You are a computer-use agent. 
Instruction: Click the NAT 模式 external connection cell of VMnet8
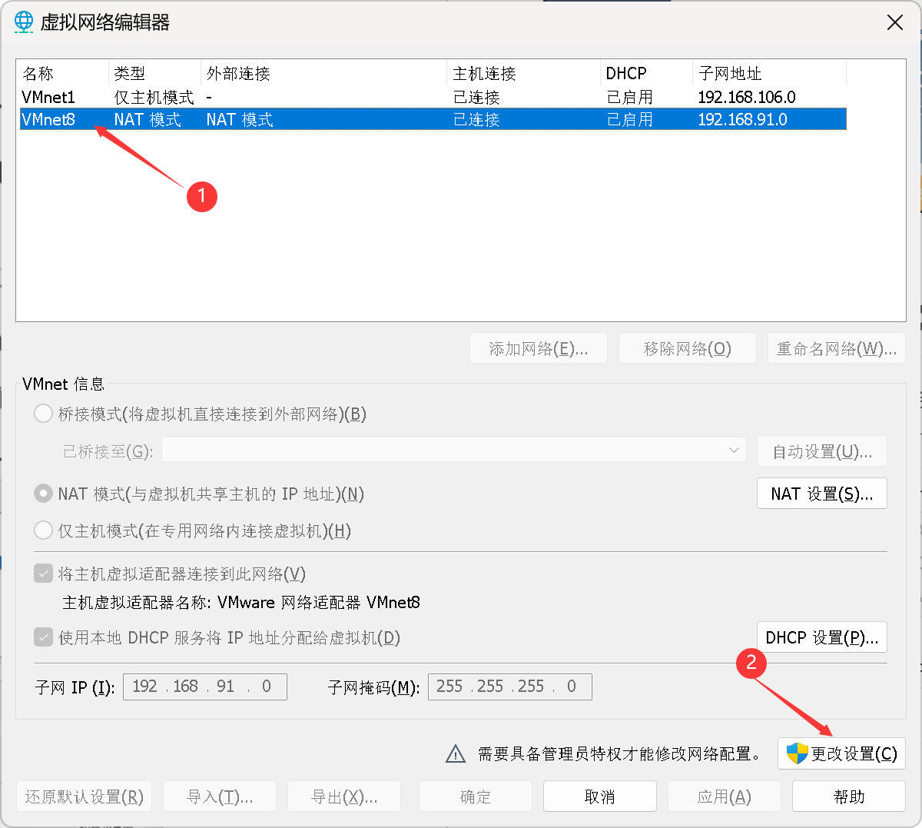click(240, 120)
